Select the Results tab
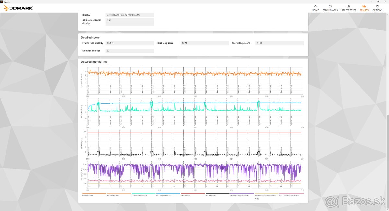The image size is (389, 211). 364,8
